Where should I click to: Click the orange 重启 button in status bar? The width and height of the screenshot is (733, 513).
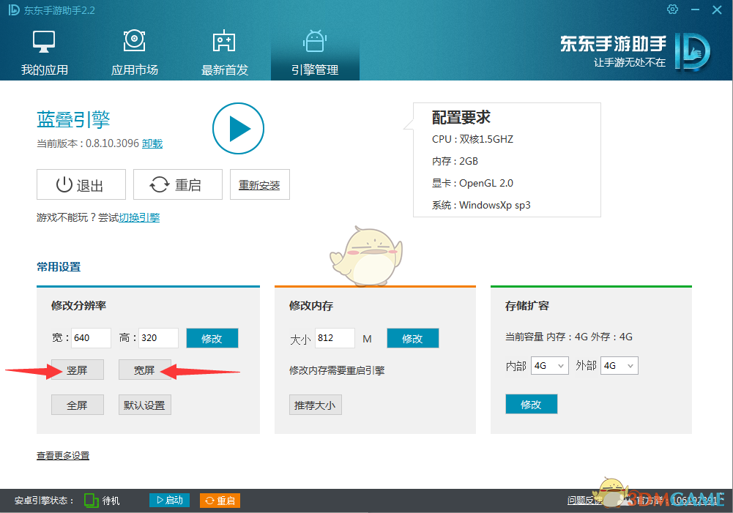click(220, 501)
